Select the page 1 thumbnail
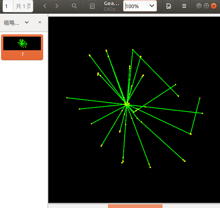 click(22, 47)
